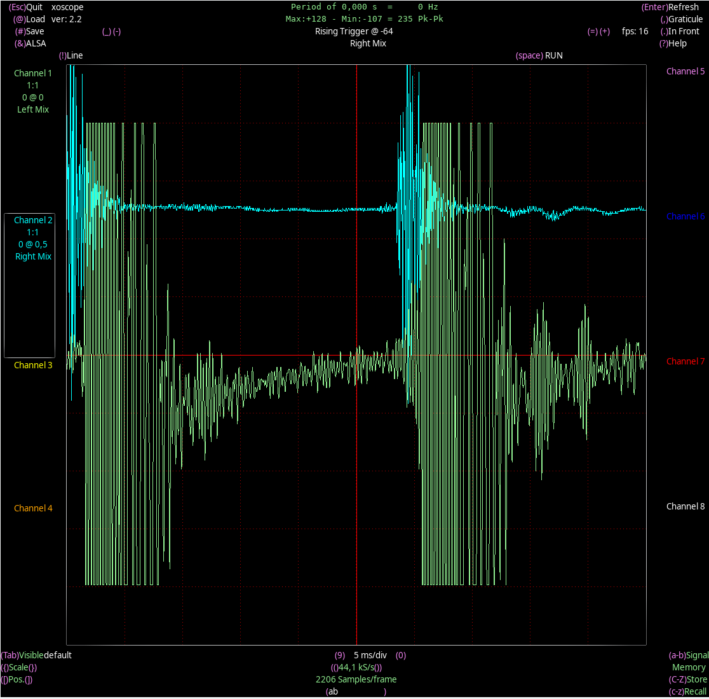The height and width of the screenshot is (699, 709).
Task: Click Right Mix source under Channel 2
Action: (33, 257)
